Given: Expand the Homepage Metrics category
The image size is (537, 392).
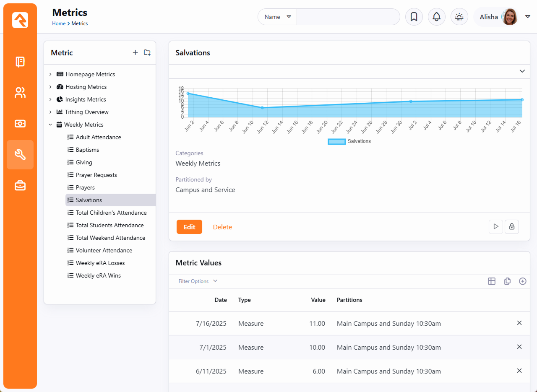Looking at the screenshot, I should (x=50, y=74).
